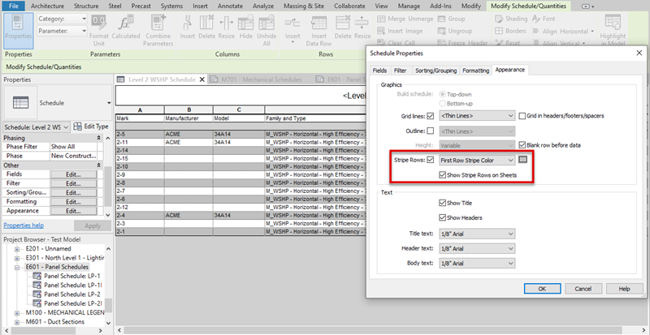
Task: Open the File menu
Action: point(13,6)
